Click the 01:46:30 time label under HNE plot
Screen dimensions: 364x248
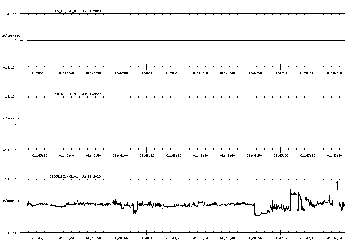[200, 73]
